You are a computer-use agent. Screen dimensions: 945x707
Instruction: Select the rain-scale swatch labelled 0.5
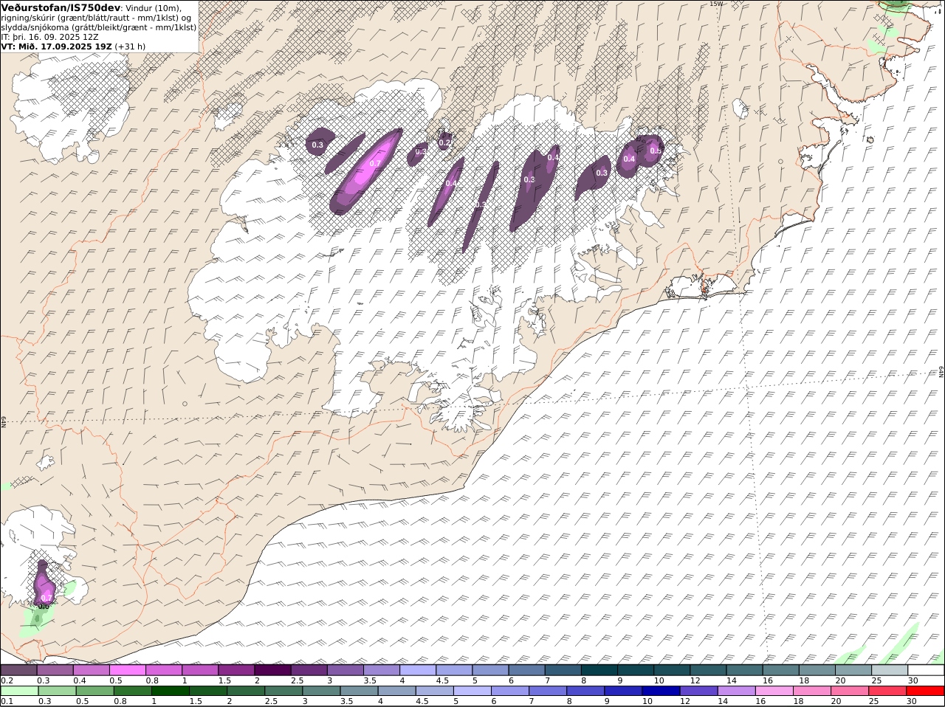click(x=94, y=692)
